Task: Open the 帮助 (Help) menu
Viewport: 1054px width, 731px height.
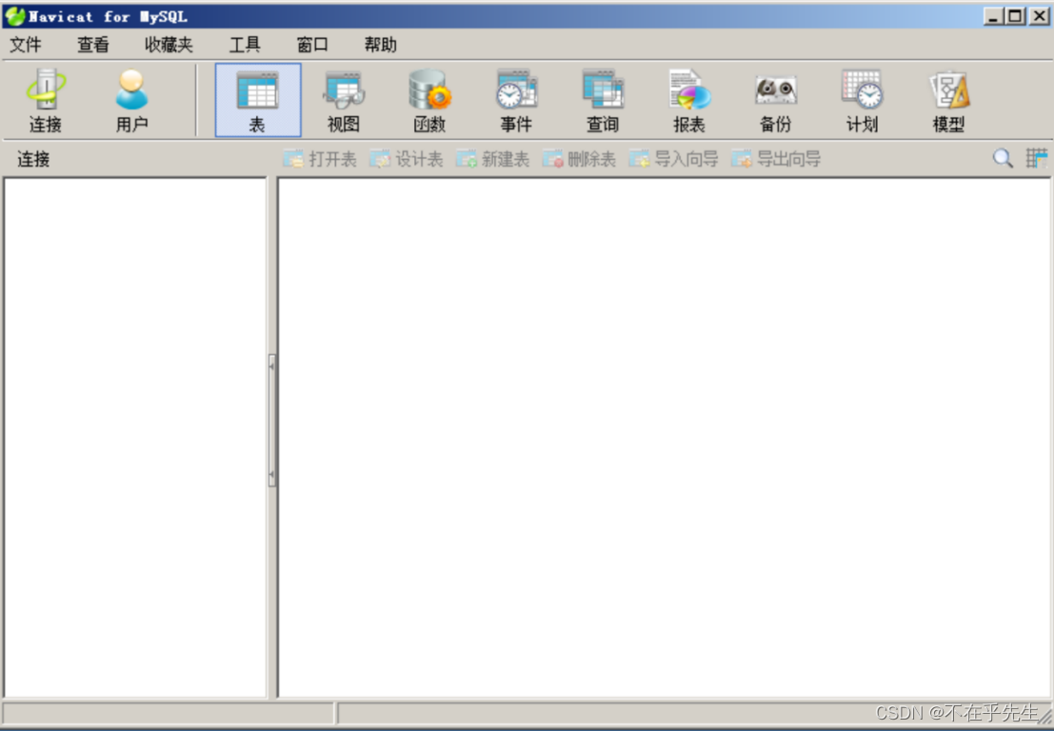Action: point(381,45)
